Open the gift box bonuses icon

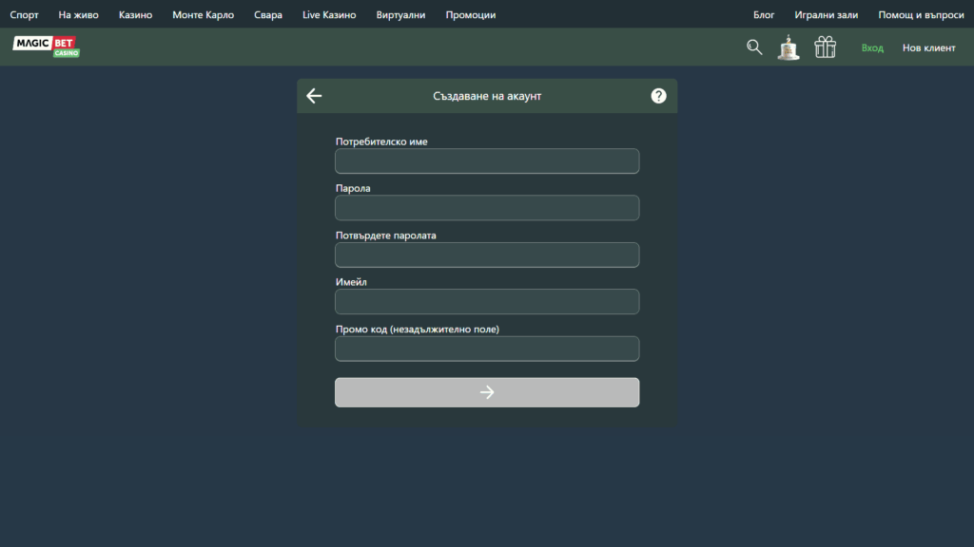pos(825,47)
